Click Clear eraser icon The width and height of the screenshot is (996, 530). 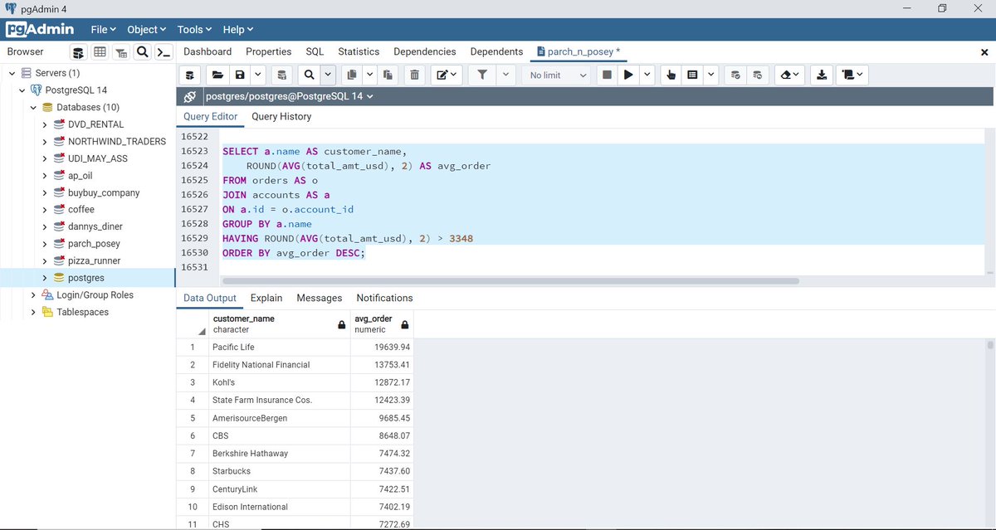click(x=788, y=75)
